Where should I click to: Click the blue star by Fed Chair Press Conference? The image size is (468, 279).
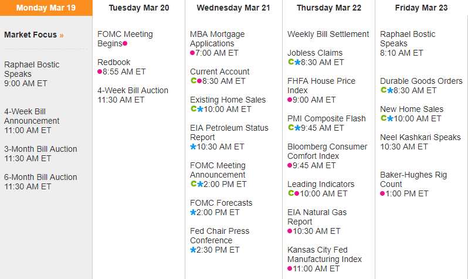tap(193, 250)
